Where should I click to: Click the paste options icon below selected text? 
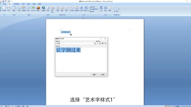(71, 35)
